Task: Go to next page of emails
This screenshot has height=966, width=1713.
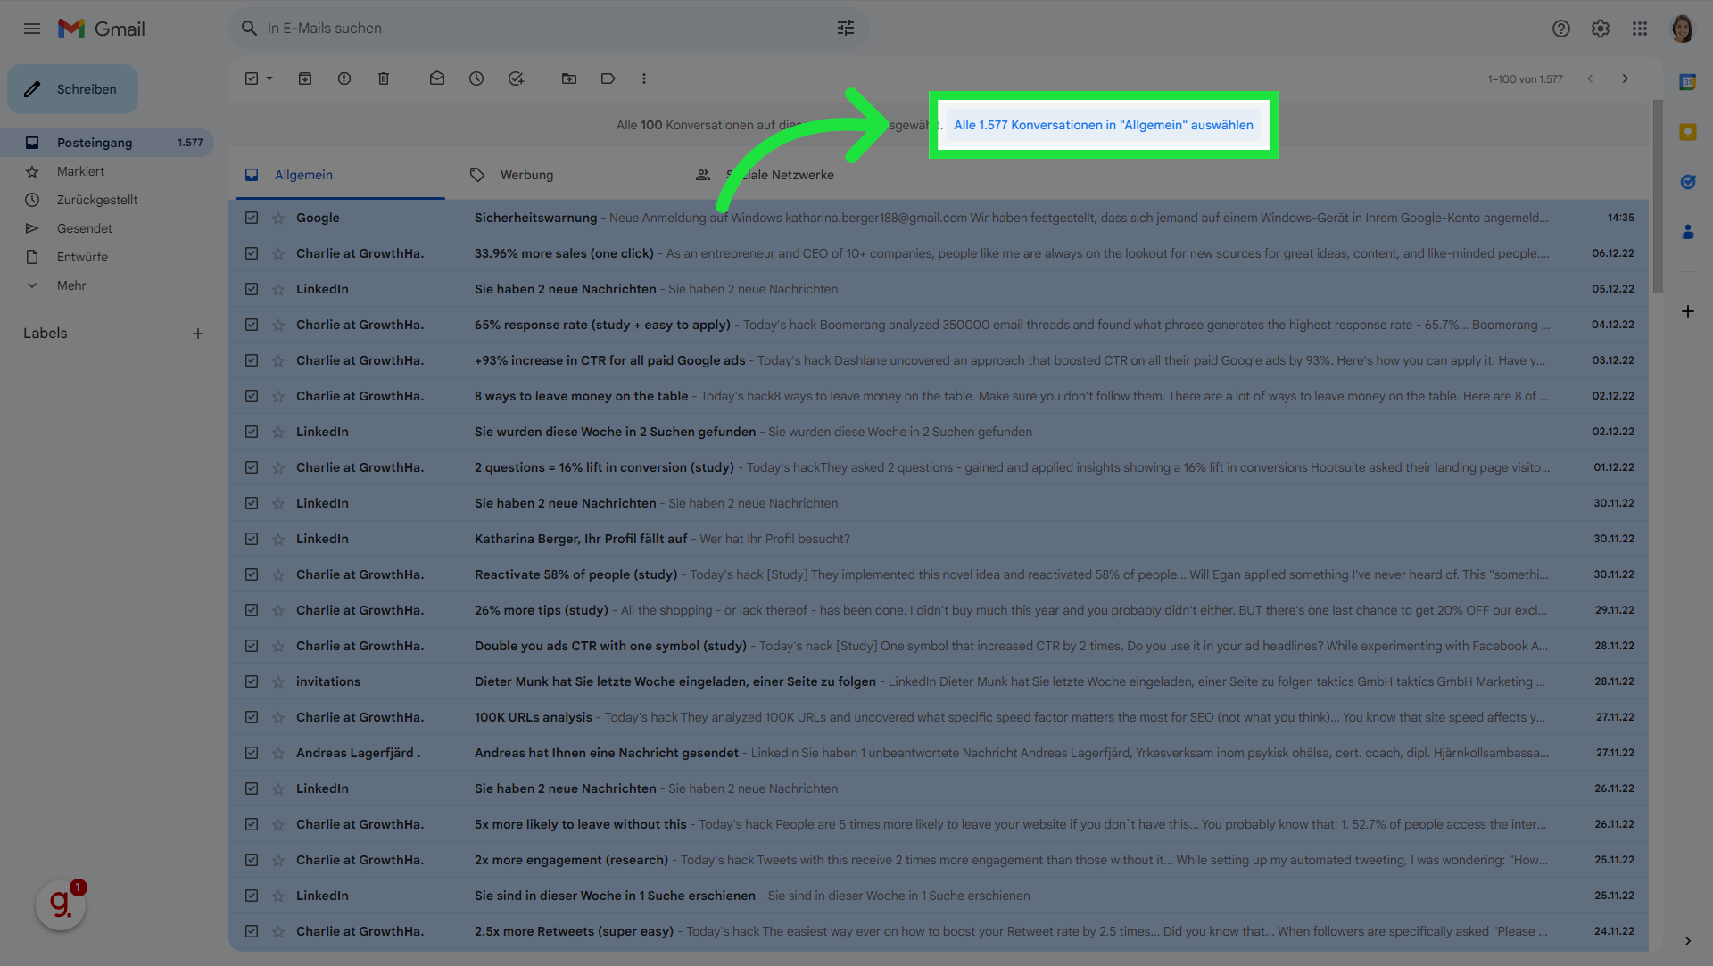Action: [1626, 78]
